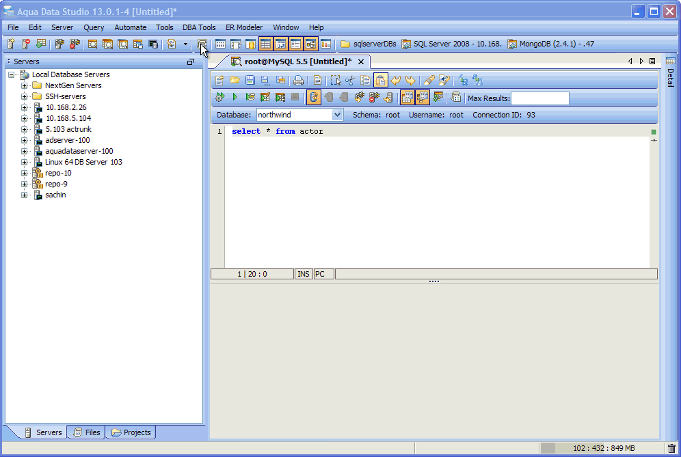The width and height of the screenshot is (681, 457).
Task: Toggle the second highlighted results view button
Action: tap(422, 97)
